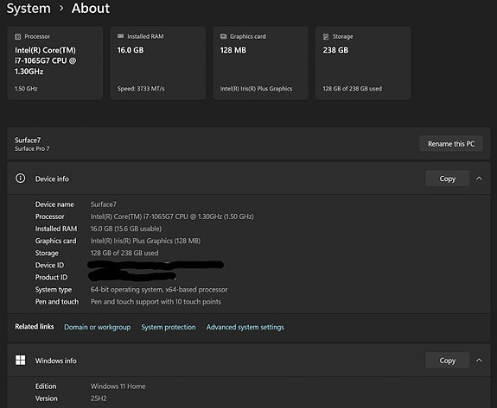The image size is (497, 408).
Task: Open Domain or workgroup link
Action: (98, 327)
